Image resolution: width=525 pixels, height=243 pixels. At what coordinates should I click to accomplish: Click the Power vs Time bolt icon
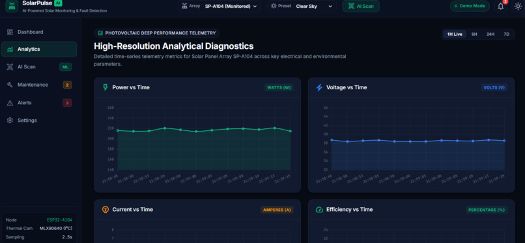coord(106,87)
